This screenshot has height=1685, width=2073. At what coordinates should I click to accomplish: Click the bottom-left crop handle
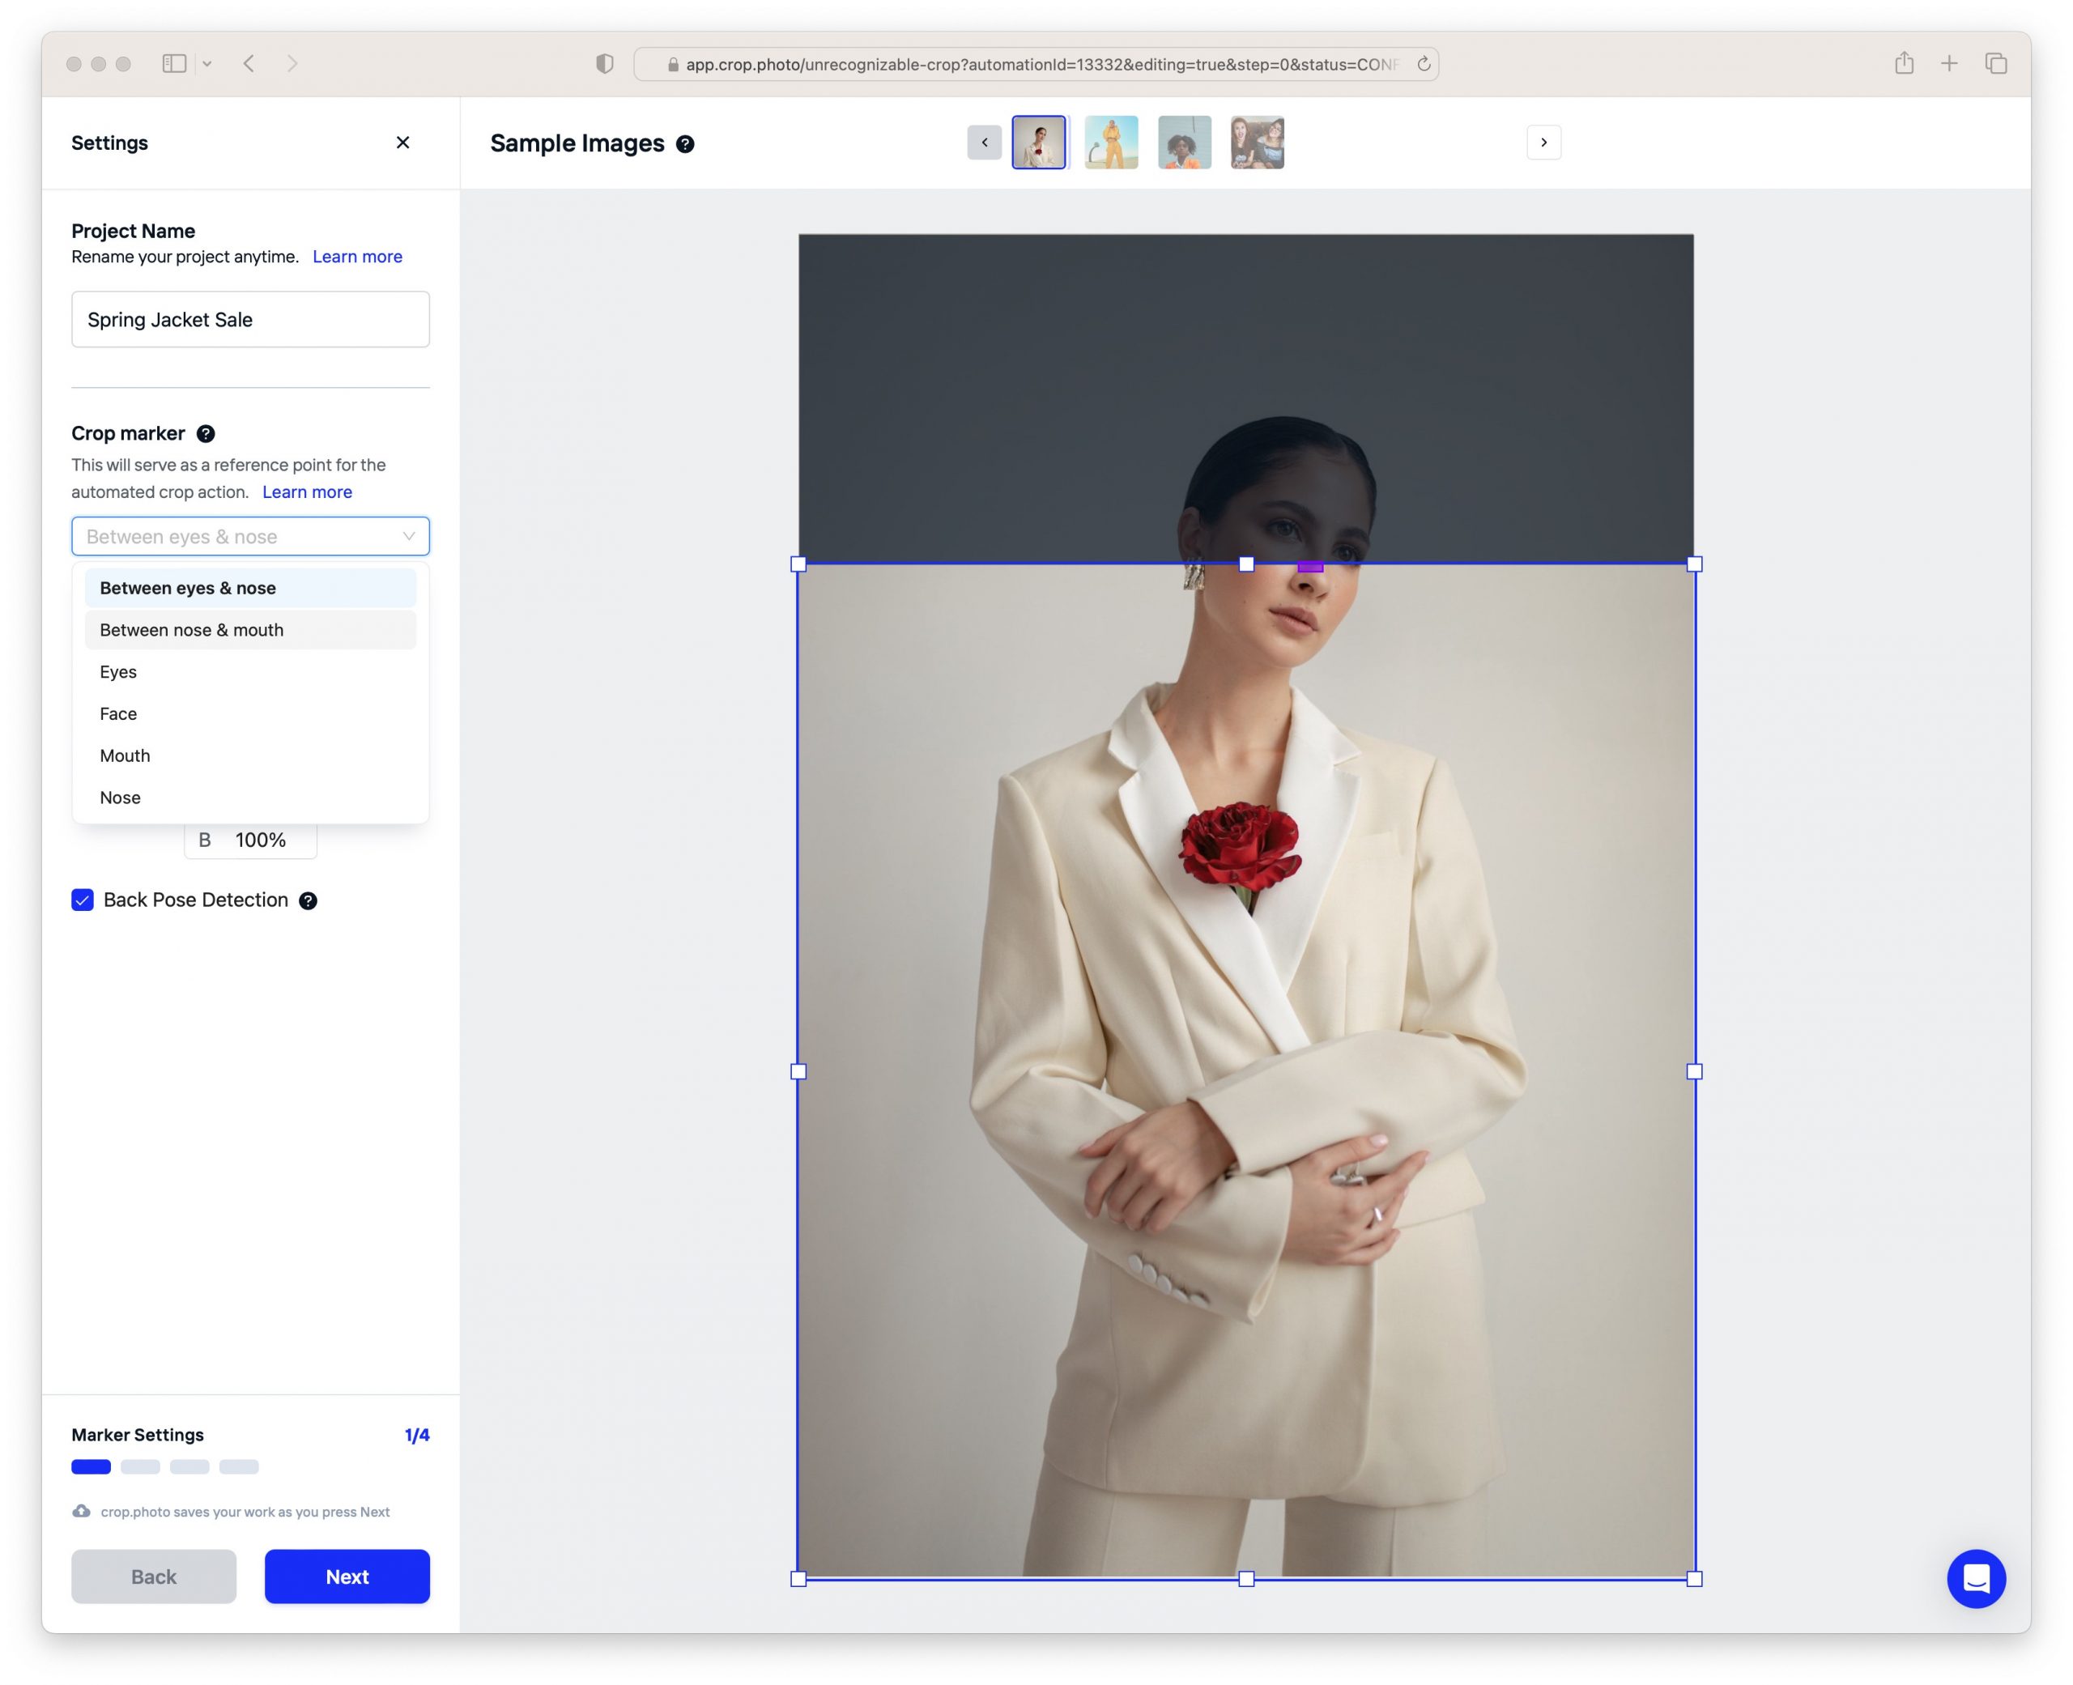point(798,1579)
